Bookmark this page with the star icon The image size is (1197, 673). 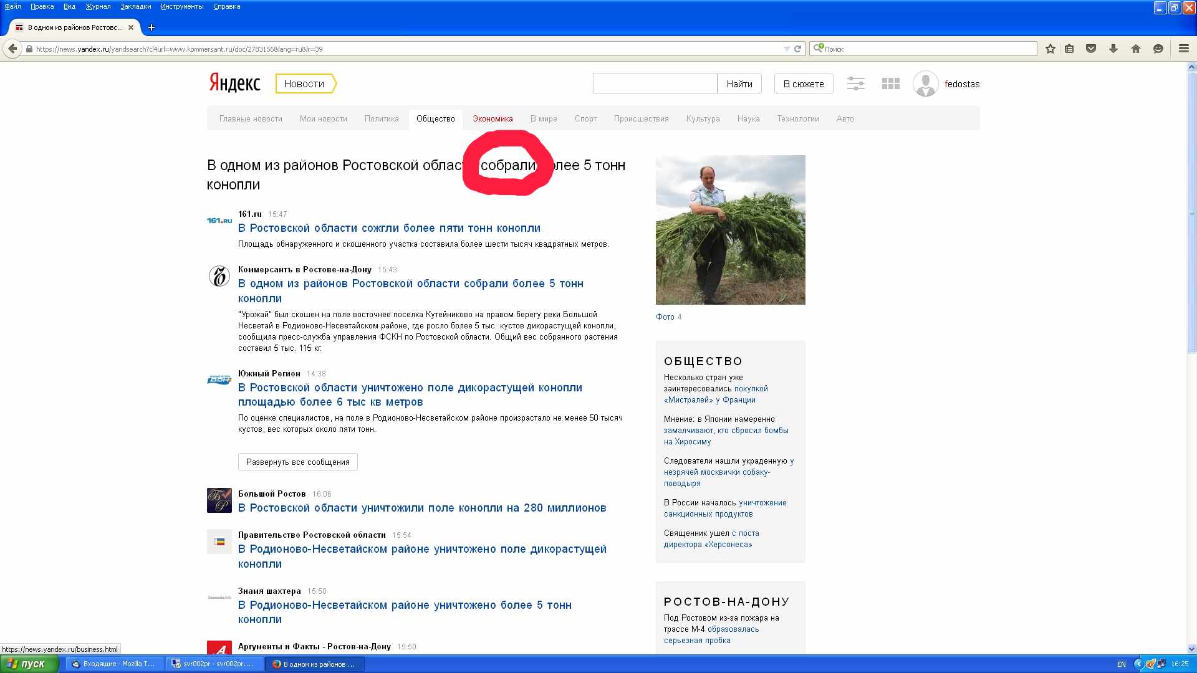click(1050, 49)
